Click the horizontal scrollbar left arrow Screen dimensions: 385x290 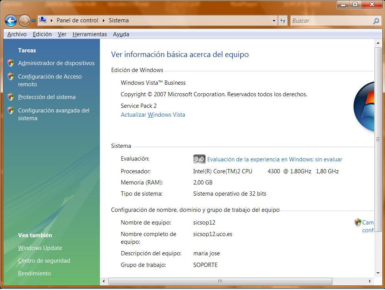tap(104, 281)
